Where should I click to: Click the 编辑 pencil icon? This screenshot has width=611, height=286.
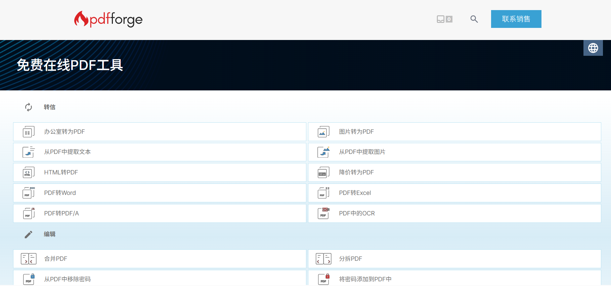[x=29, y=234]
